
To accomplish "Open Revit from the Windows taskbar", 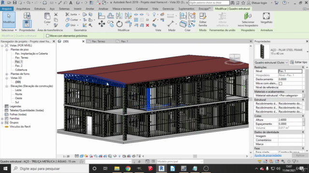I will [x=161, y=169].
